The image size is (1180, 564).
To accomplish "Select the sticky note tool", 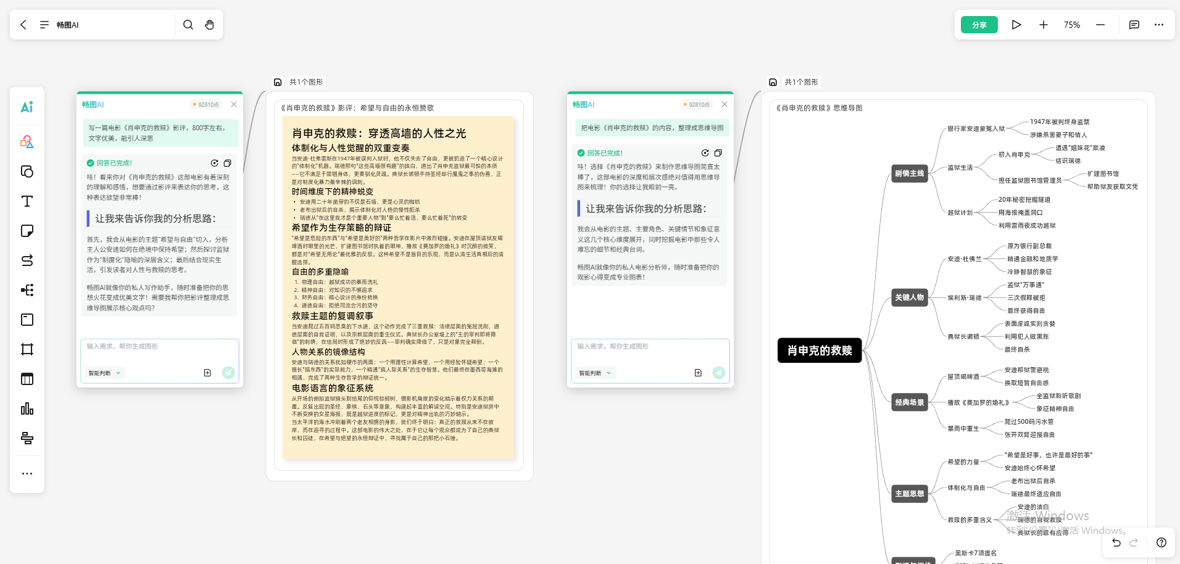I will (x=27, y=230).
